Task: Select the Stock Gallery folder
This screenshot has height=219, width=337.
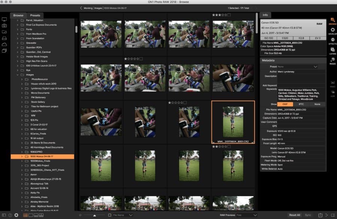Action: [x=38, y=102]
